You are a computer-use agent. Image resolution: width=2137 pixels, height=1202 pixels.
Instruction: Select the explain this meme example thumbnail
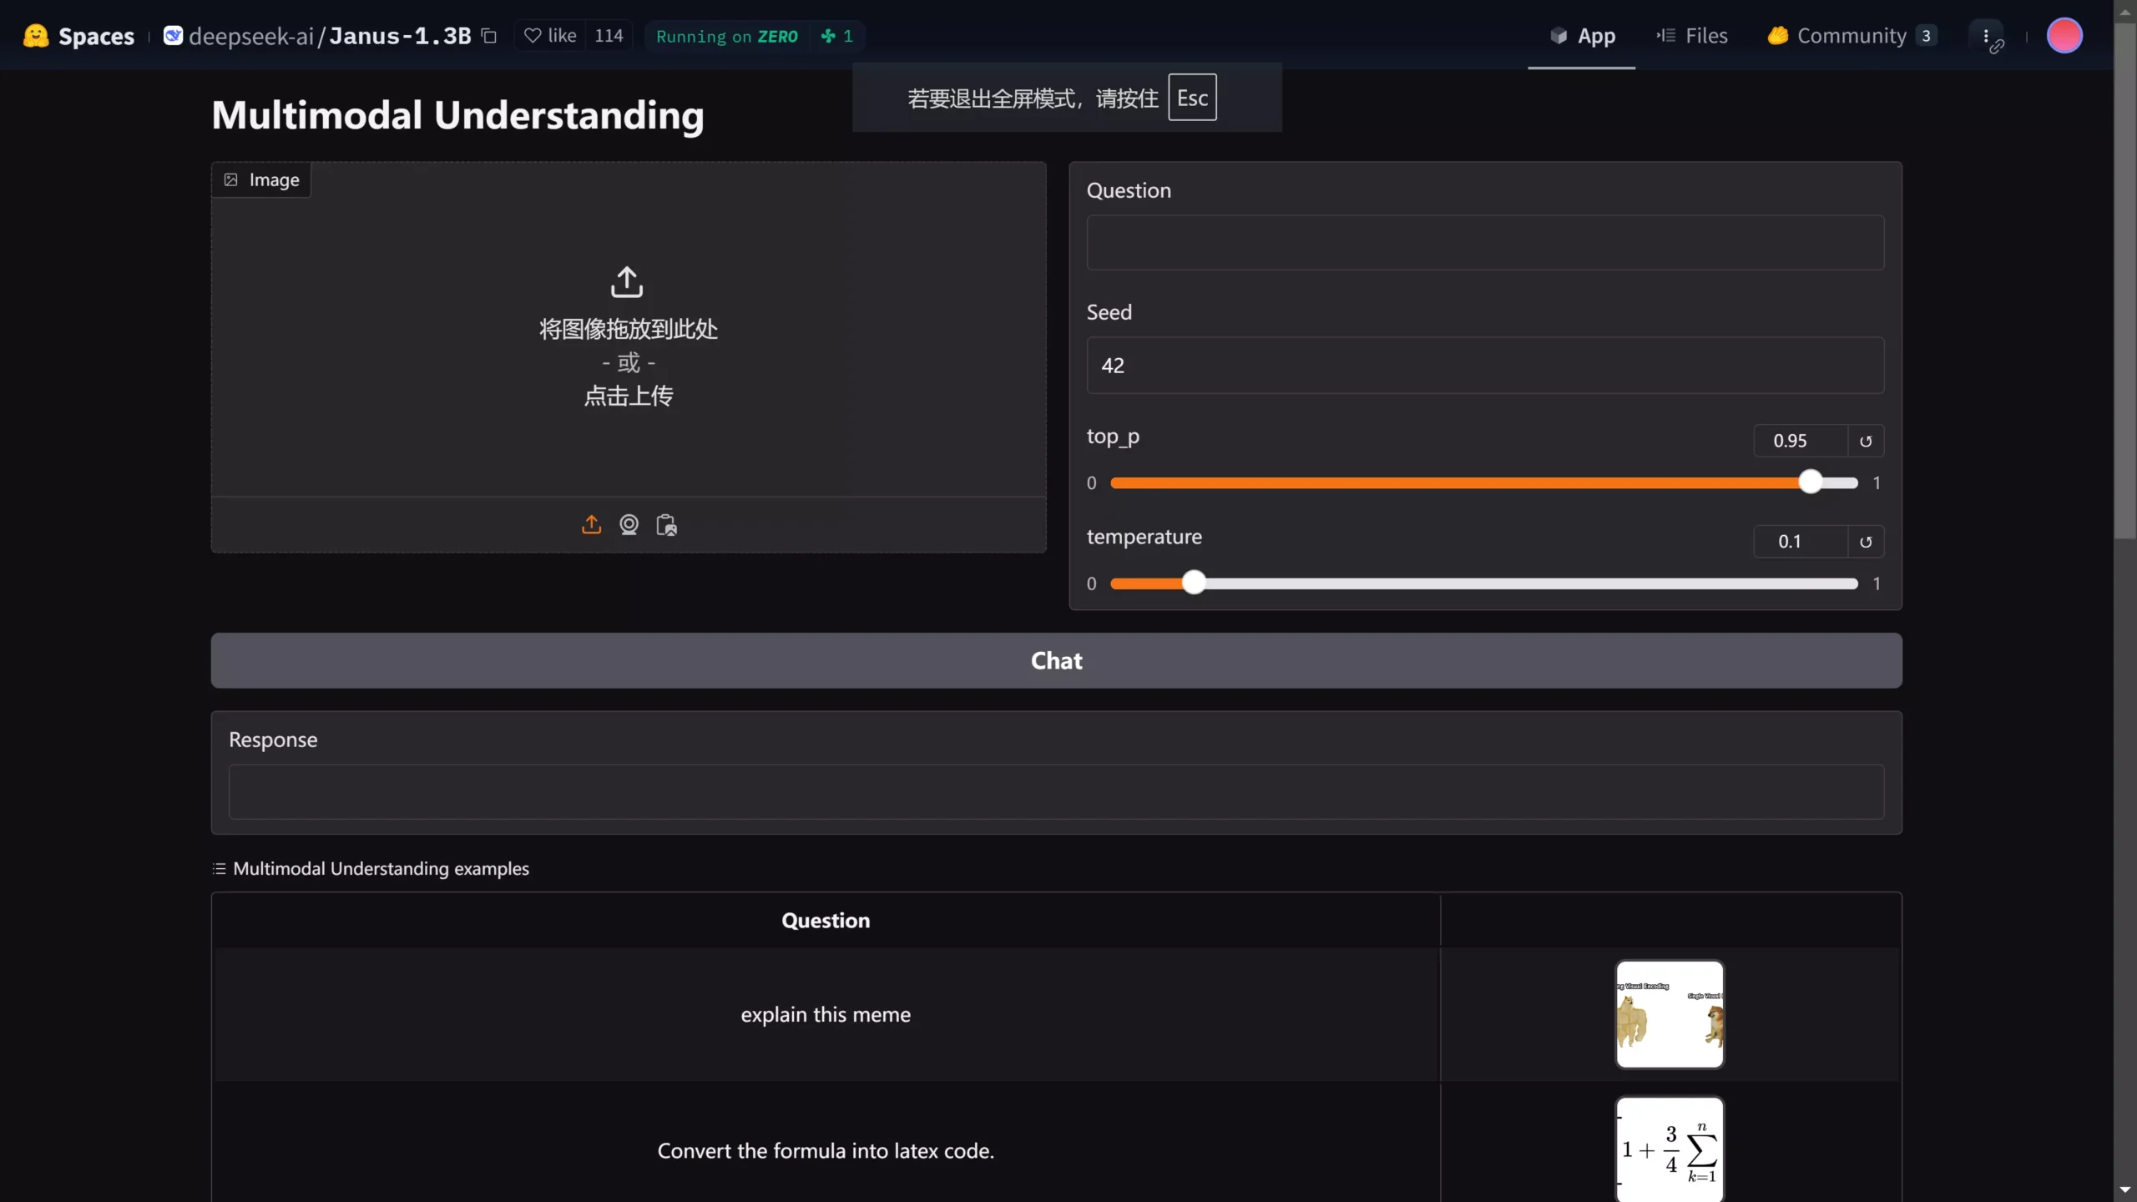click(x=1670, y=1014)
